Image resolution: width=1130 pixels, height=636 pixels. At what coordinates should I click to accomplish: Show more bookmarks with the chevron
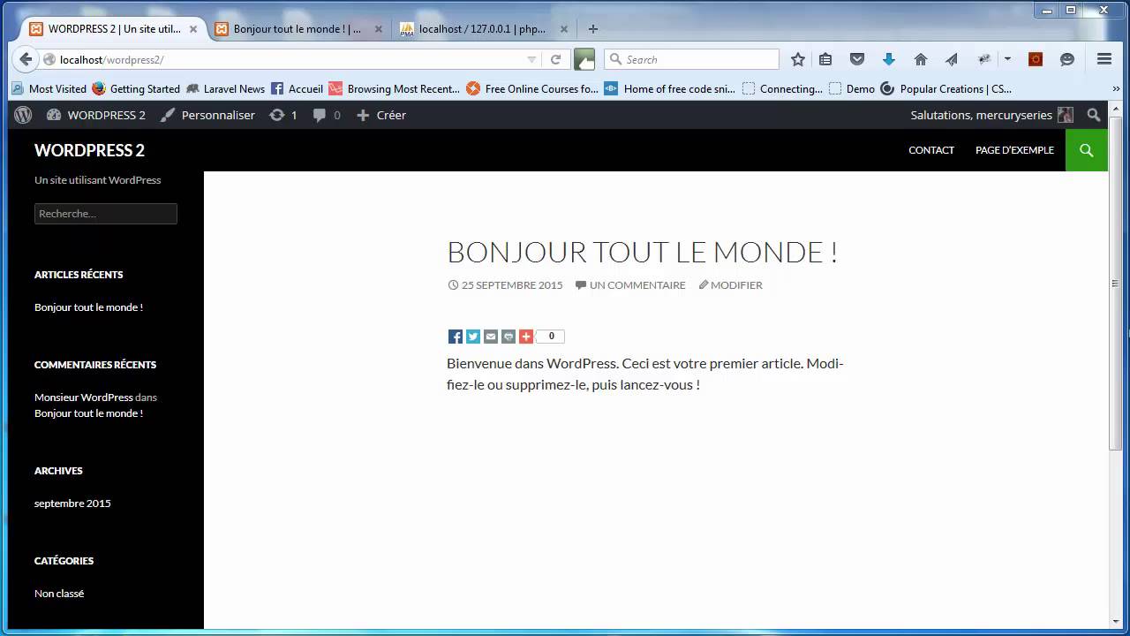tap(1116, 88)
